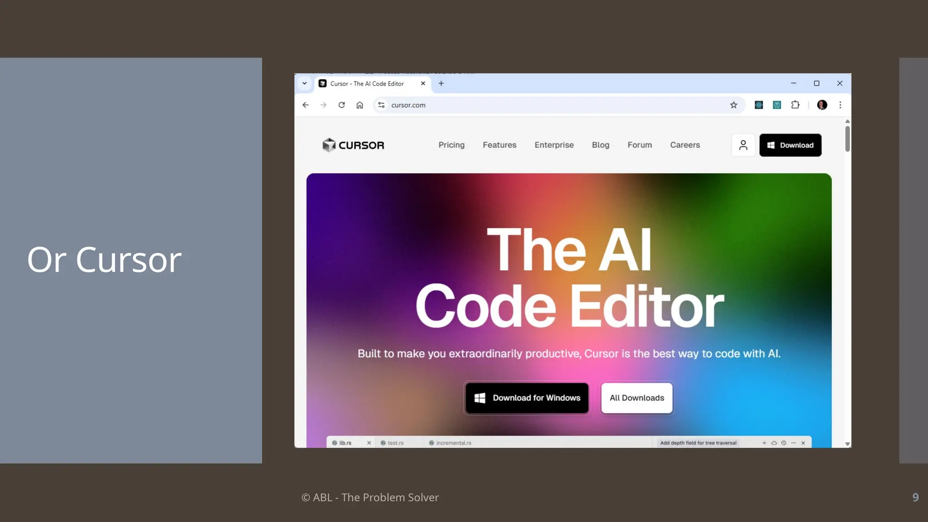Open the Features nav item
Image resolution: width=928 pixels, height=522 pixels.
pyautogui.click(x=499, y=145)
